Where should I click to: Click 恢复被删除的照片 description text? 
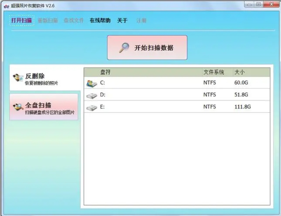point(42,83)
